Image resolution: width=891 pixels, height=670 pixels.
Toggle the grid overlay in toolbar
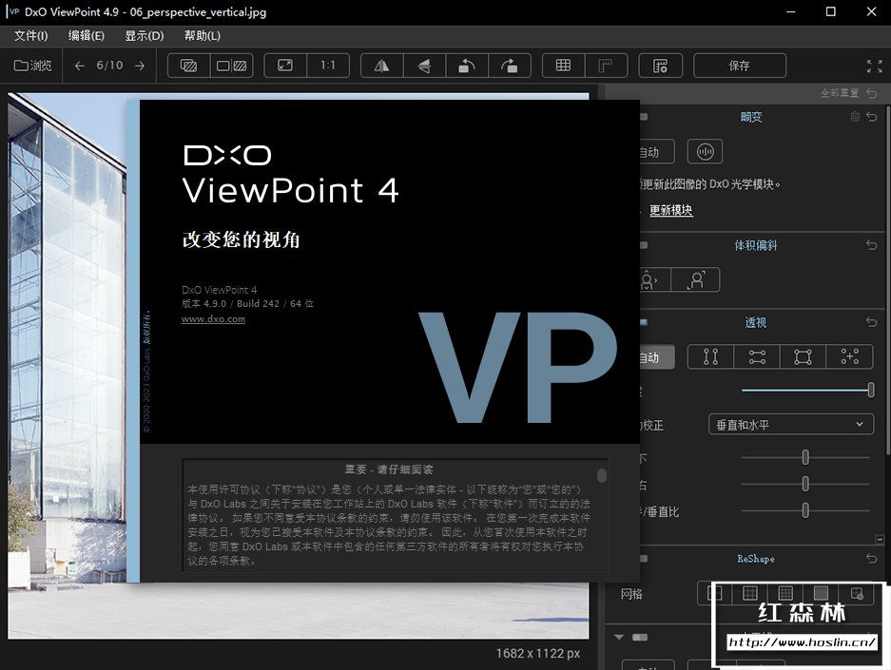563,66
